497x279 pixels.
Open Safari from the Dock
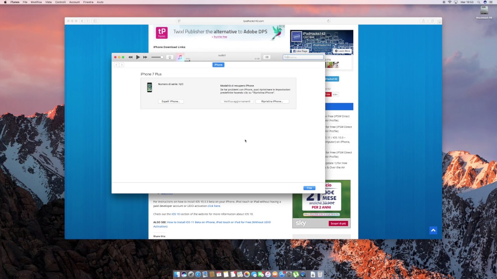(198, 274)
